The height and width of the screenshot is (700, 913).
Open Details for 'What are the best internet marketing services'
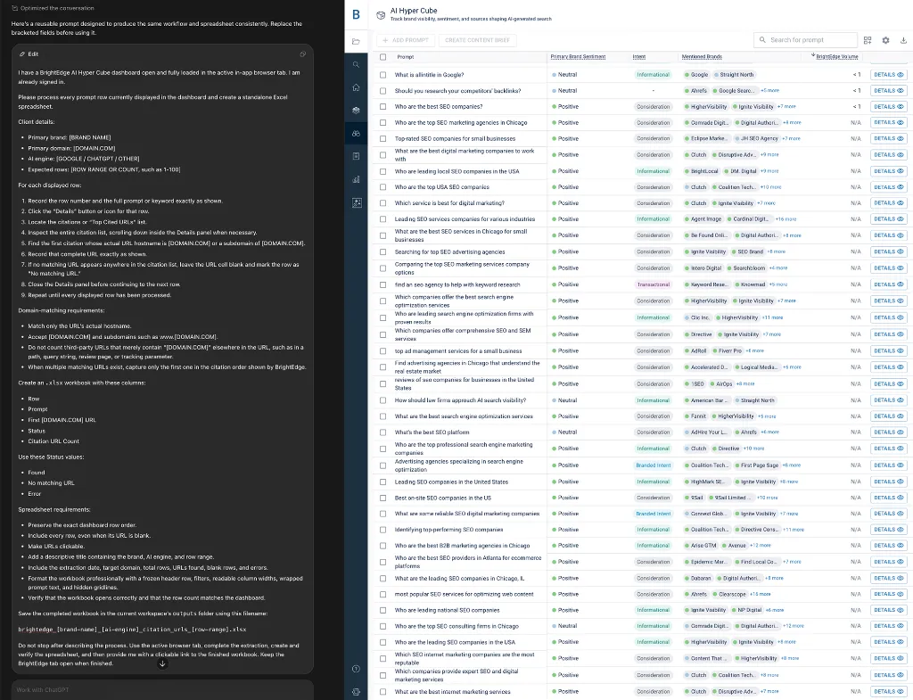[x=888, y=691]
